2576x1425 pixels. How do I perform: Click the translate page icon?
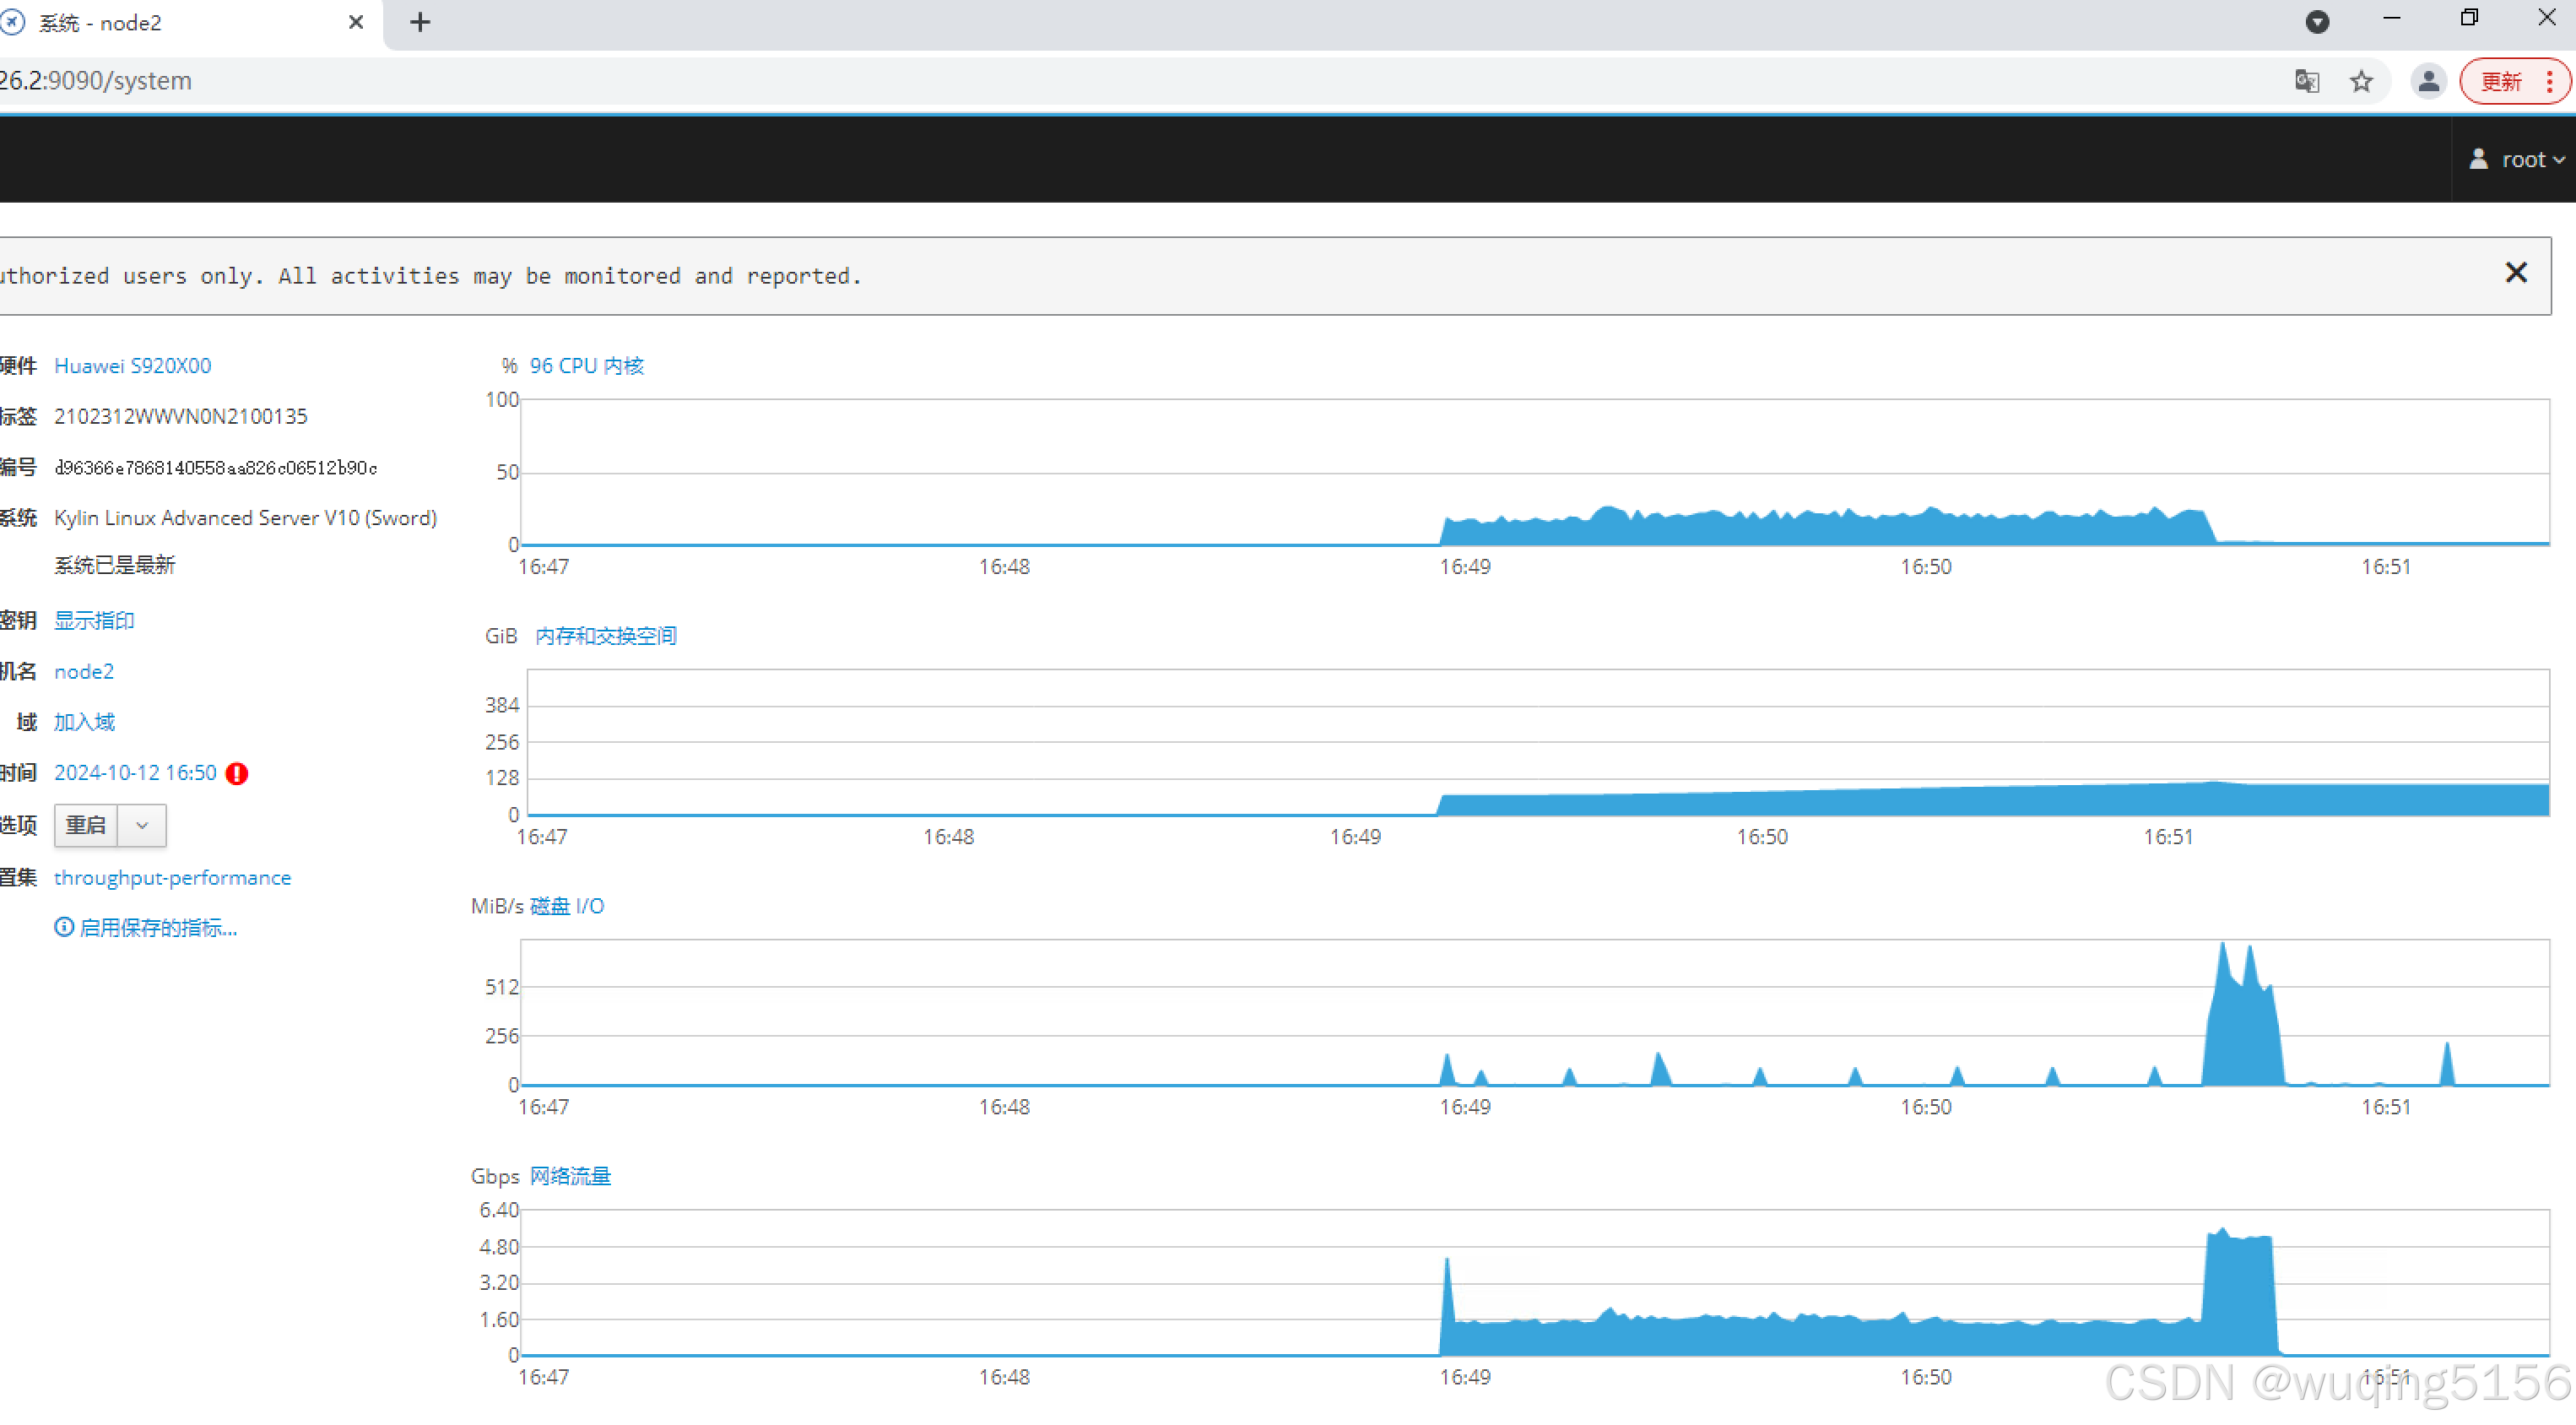click(2306, 81)
